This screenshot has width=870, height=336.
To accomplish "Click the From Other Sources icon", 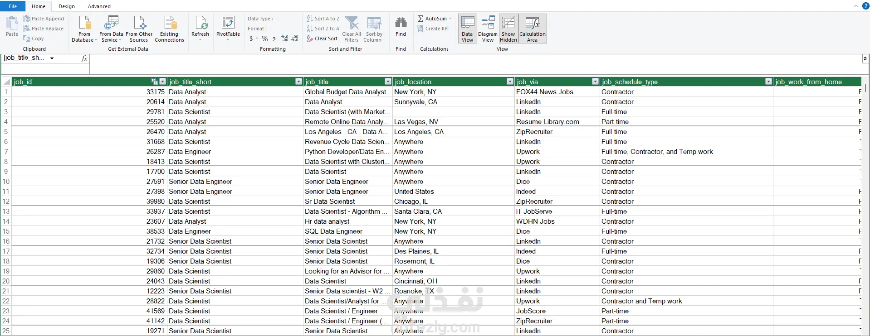I will tap(139, 23).
